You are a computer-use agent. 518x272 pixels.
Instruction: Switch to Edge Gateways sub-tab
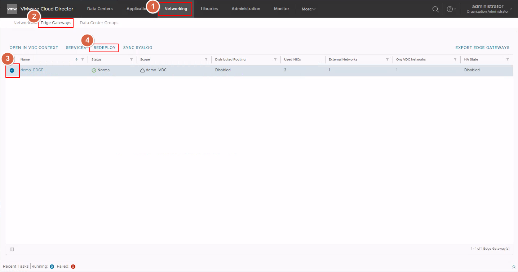(56, 23)
